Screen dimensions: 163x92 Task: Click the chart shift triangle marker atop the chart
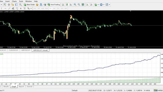pyautogui.click(x=130, y=11)
